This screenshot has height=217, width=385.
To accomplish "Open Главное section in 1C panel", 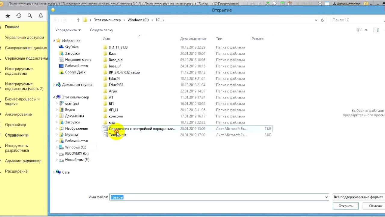I will click(12, 27).
